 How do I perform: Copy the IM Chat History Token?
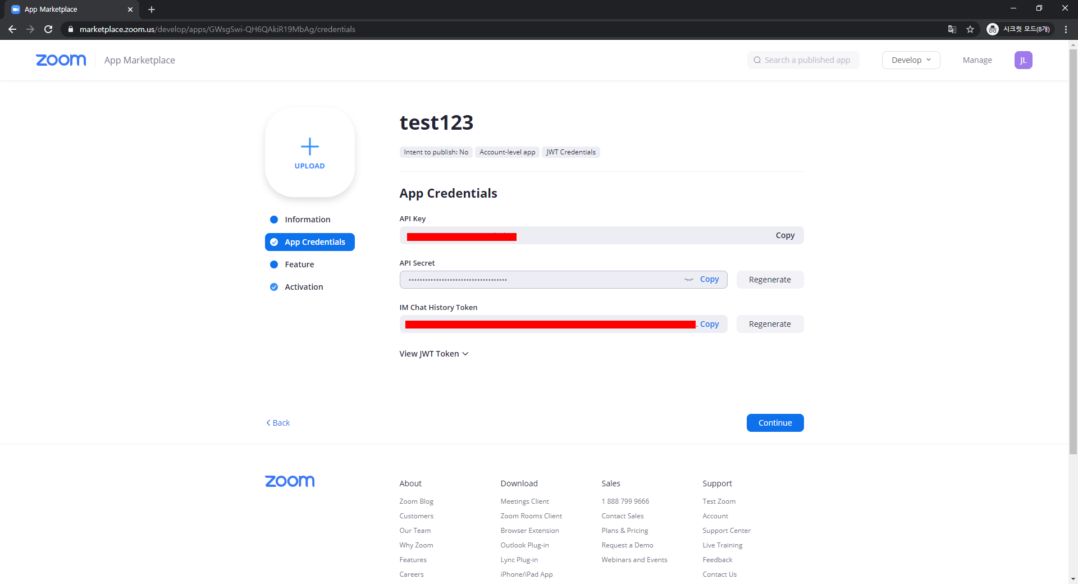point(709,324)
